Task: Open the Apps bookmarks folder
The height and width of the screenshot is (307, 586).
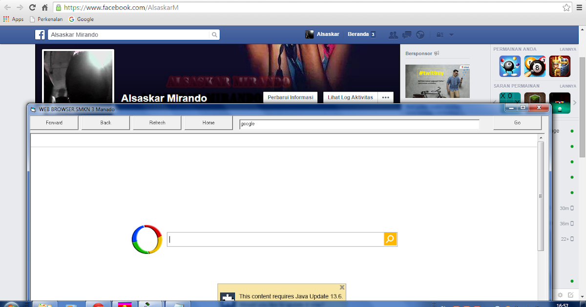Action: click(x=14, y=19)
